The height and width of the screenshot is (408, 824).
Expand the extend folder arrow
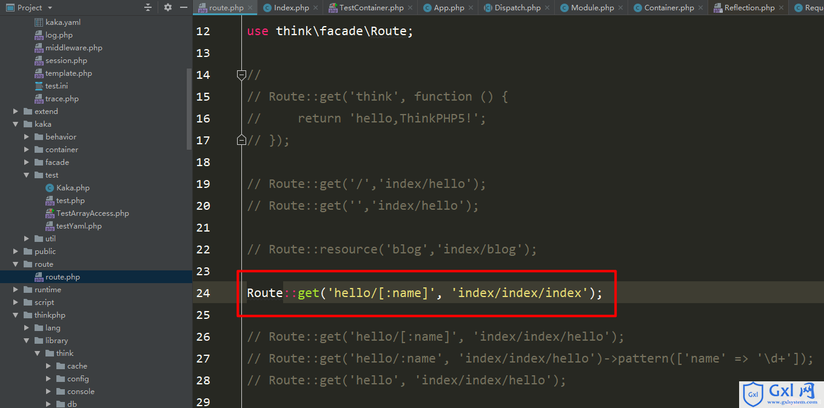pyautogui.click(x=16, y=112)
